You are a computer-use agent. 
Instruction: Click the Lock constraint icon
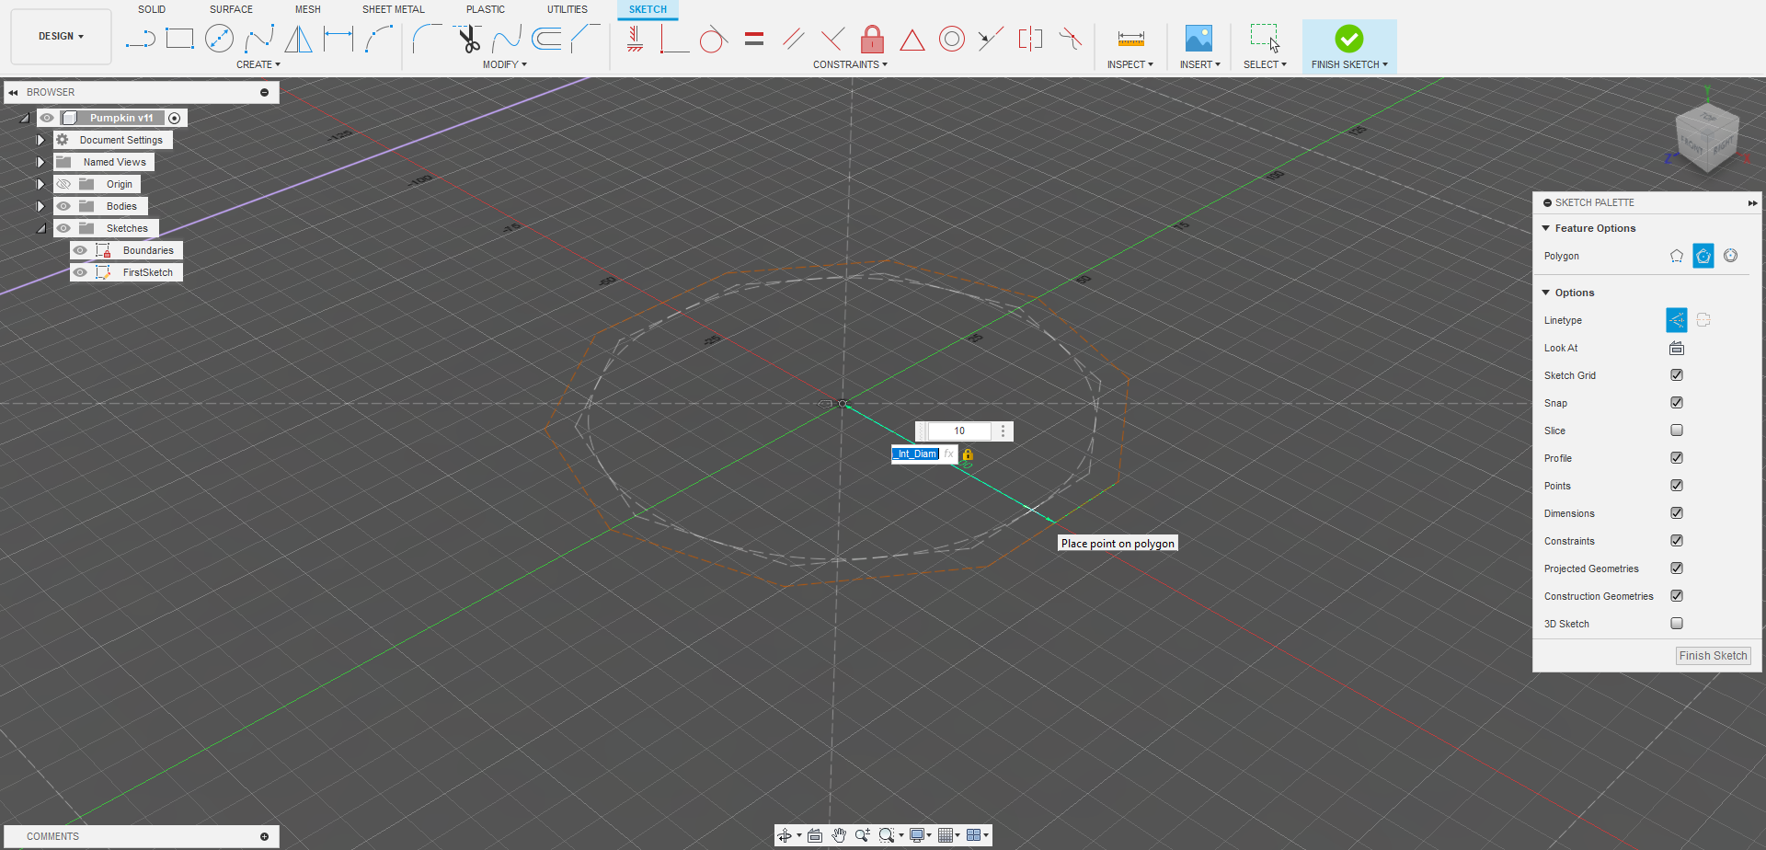pos(872,39)
